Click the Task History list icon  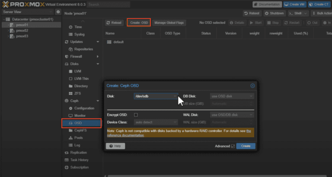click(67, 160)
